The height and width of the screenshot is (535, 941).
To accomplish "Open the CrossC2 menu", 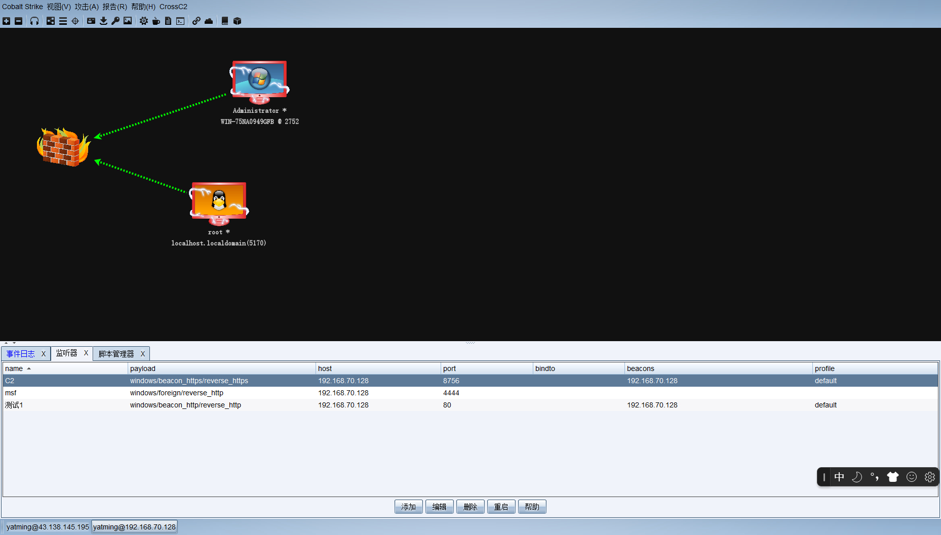I will (173, 7).
